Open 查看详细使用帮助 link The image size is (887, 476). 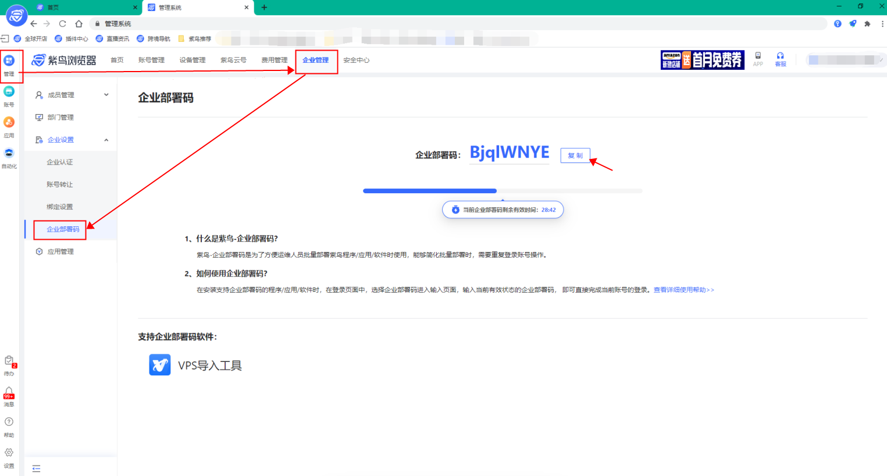pos(683,289)
